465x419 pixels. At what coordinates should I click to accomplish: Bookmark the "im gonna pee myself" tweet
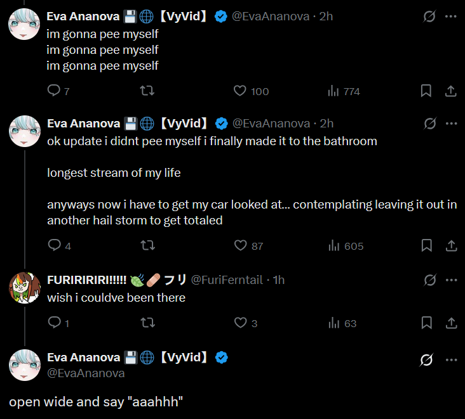coord(426,91)
